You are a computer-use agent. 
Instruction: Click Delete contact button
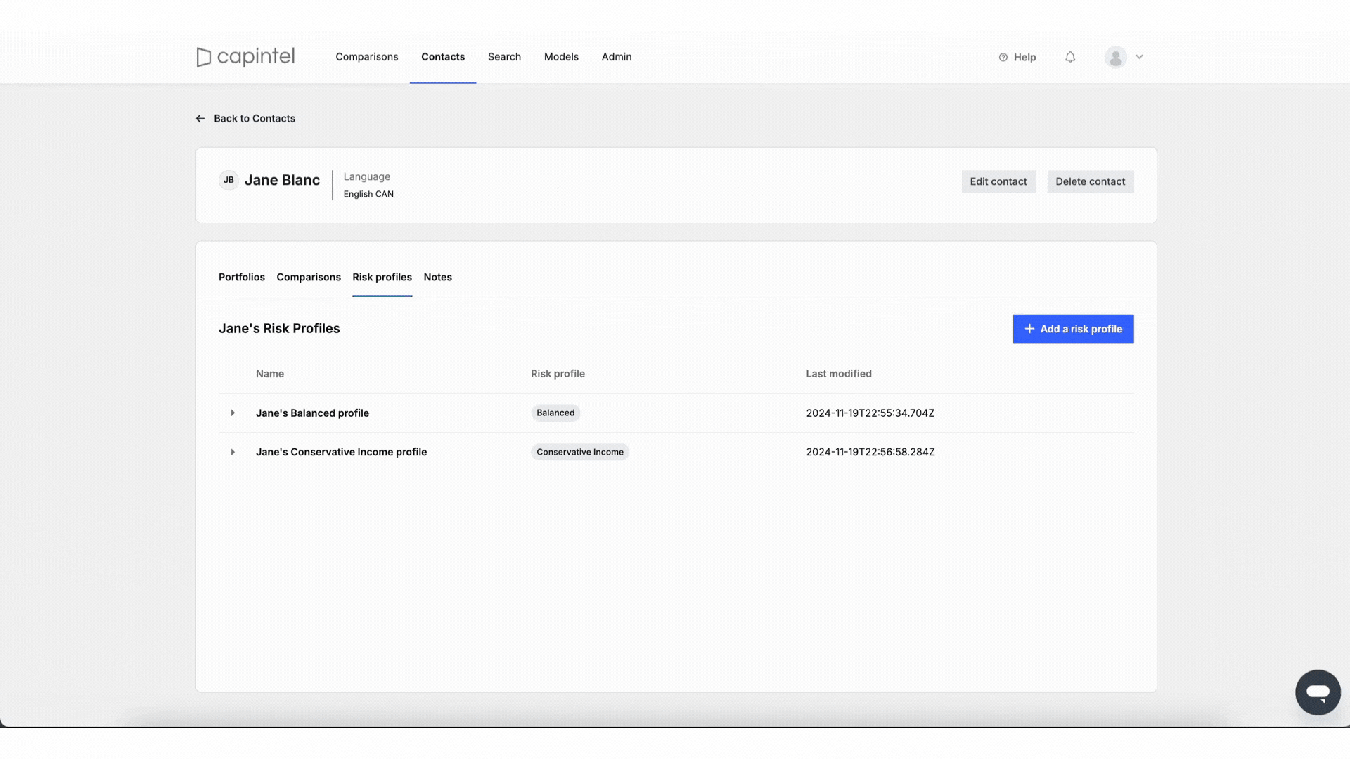(x=1091, y=181)
